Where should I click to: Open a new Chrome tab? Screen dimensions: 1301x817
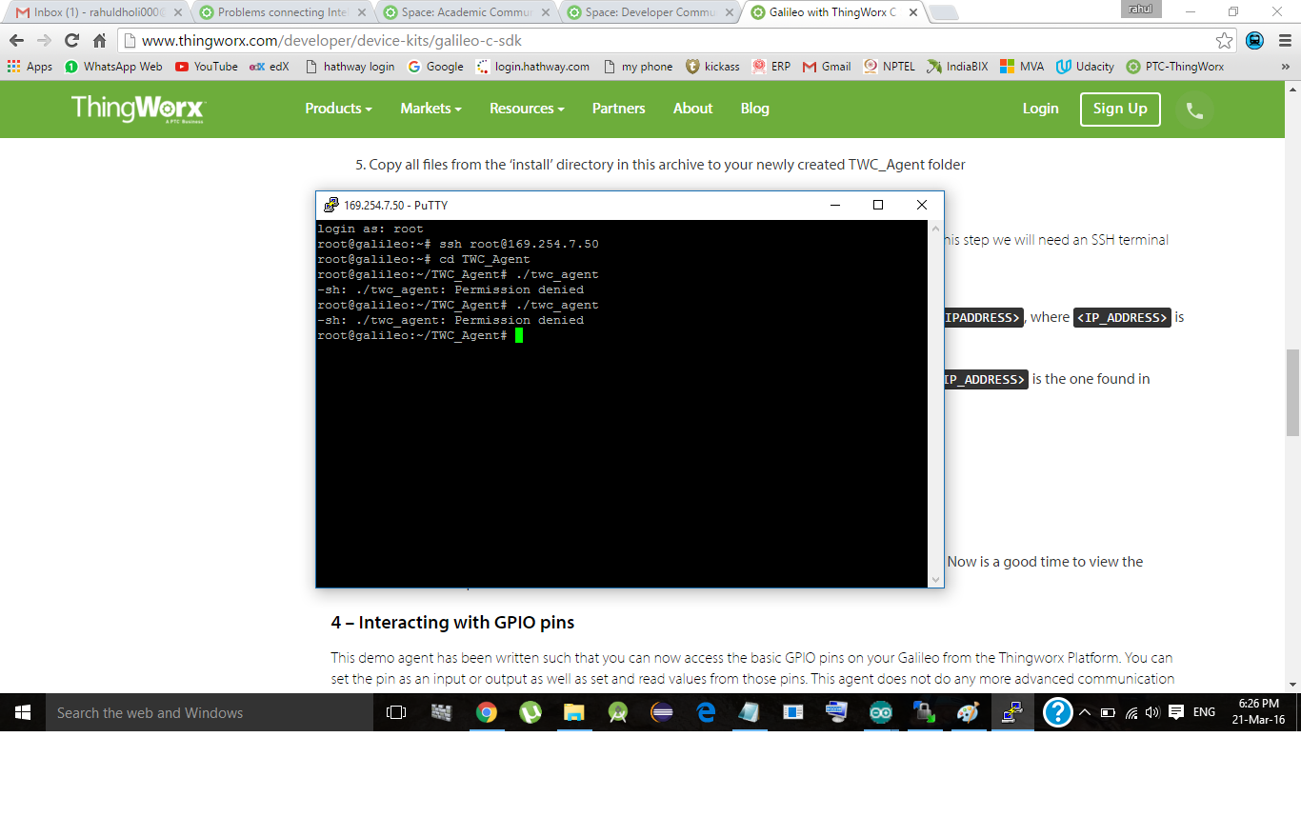(943, 12)
